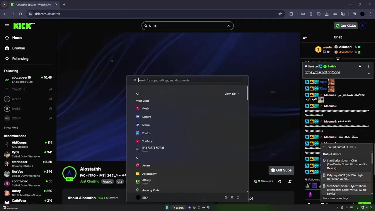This screenshot has height=211, width=375.
Task: Click sound output panel scrollbar
Action: click(372, 158)
